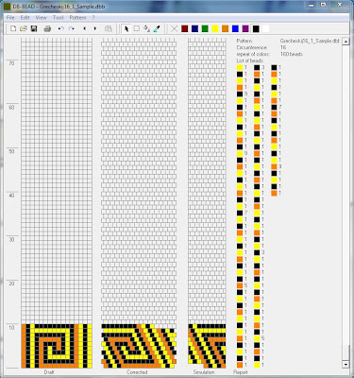
Task: Click the New document icon
Action: coord(13,28)
